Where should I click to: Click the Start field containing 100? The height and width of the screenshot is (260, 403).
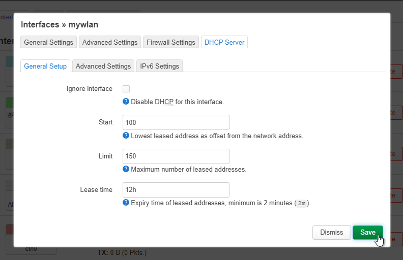tap(176, 122)
